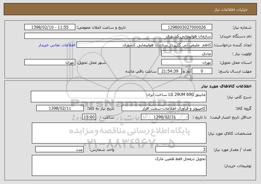
Task: Click label حداقل تاریخ اعتبار قیمت
Action: (231, 117)
